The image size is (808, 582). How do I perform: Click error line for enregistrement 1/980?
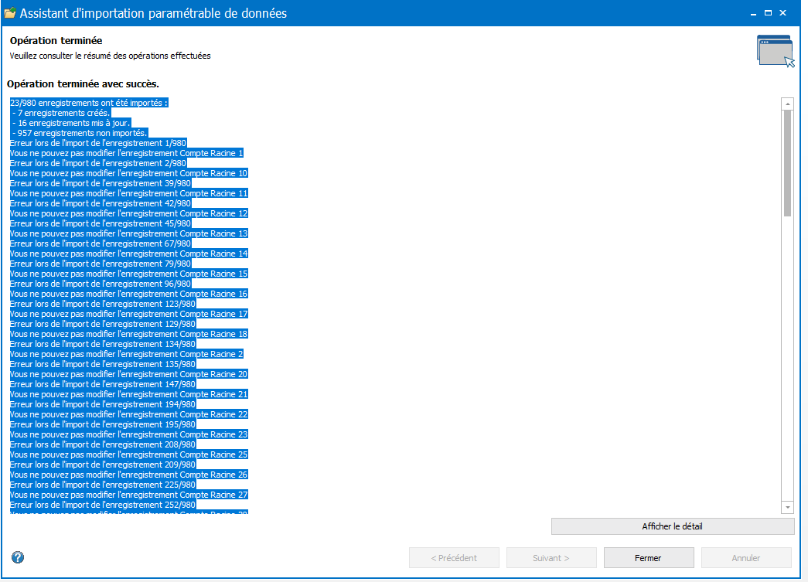[x=98, y=143]
